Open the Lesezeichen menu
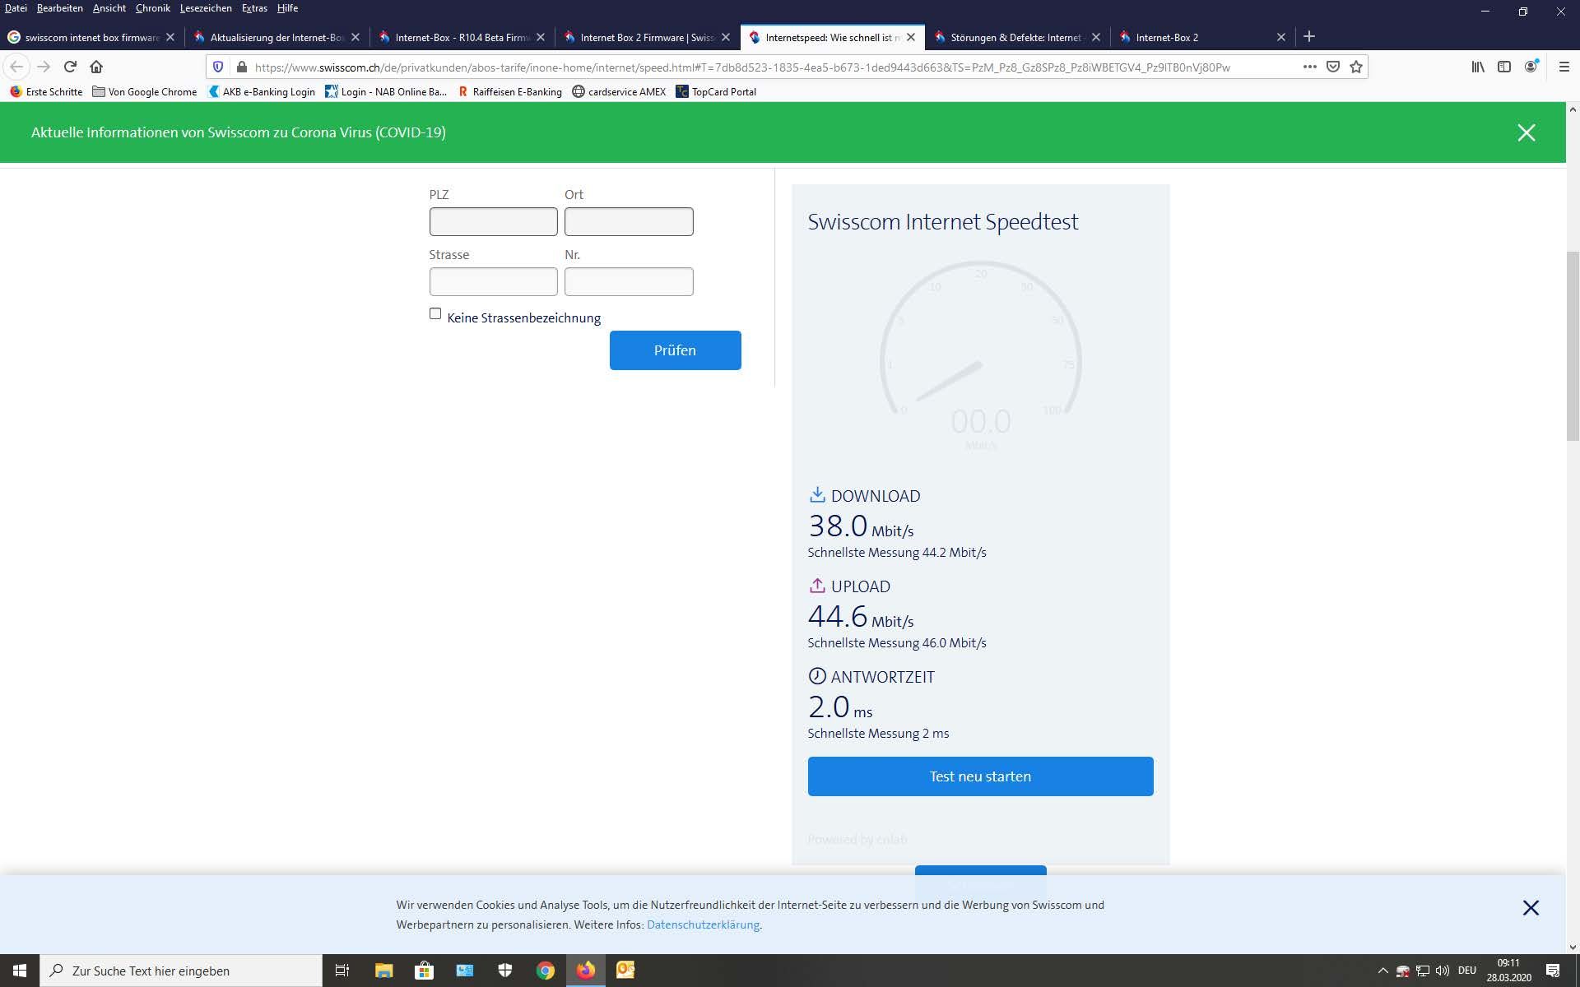Image resolution: width=1580 pixels, height=987 pixels. [x=206, y=8]
